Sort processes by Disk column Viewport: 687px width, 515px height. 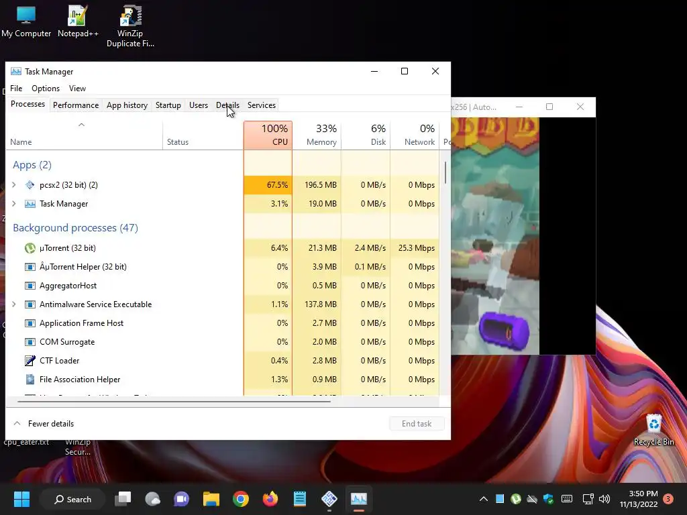pyautogui.click(x=366, y=135)
